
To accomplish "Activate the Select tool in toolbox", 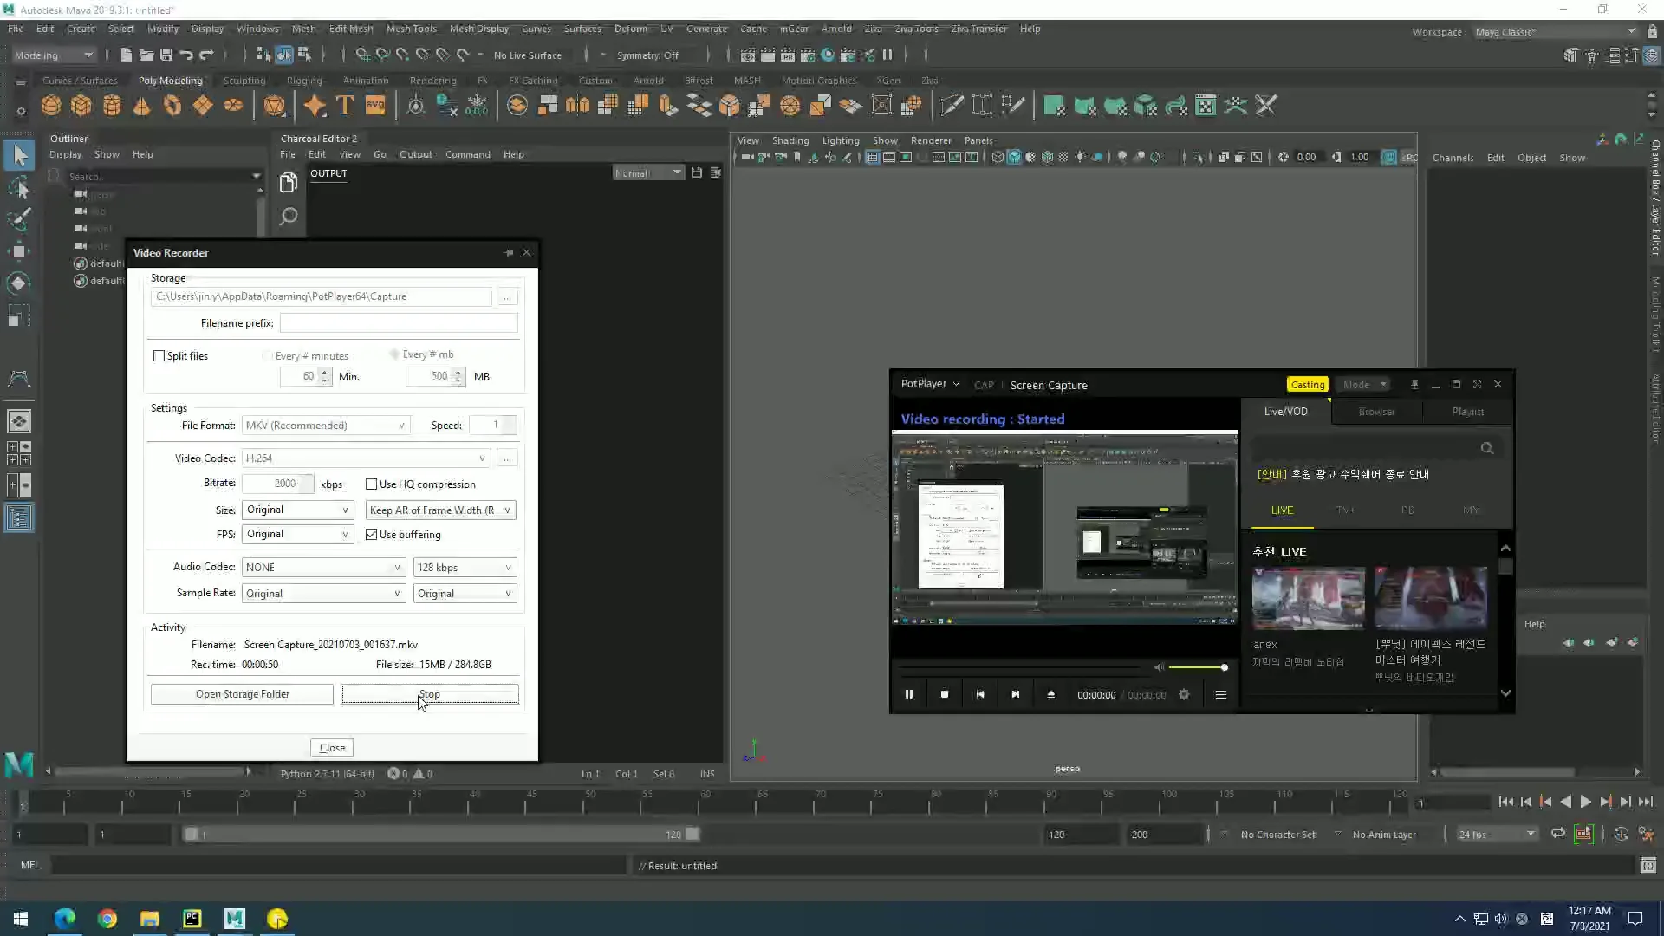I will coord(19,156).
